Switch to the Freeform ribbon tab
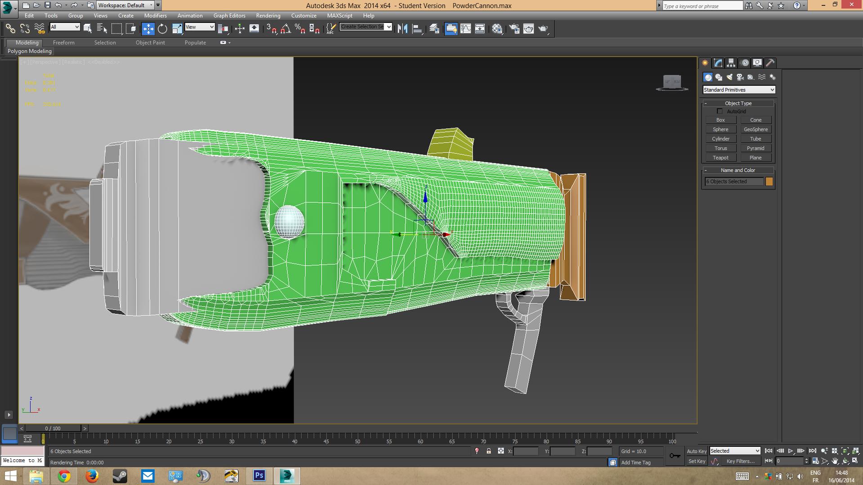863x485 pixels. (64, 43)
